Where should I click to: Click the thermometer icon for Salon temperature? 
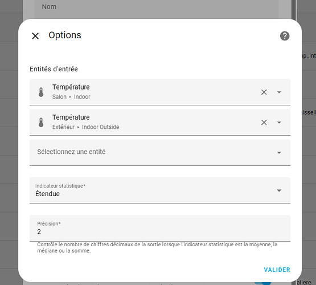[x=41, y=92]
